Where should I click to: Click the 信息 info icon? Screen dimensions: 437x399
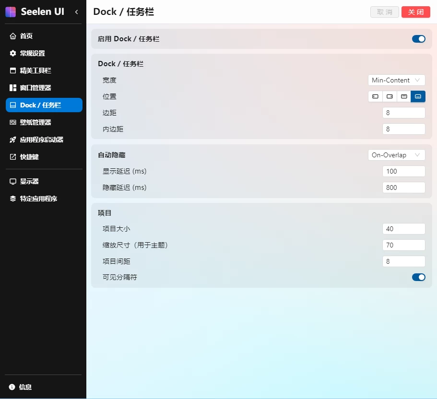[x=12, y=387]
